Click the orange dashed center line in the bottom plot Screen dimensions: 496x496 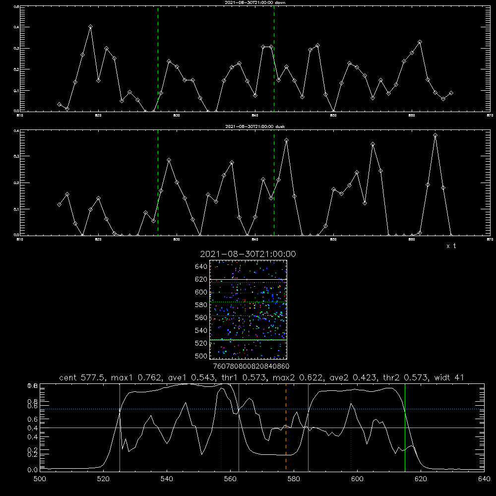click(286, 427)
